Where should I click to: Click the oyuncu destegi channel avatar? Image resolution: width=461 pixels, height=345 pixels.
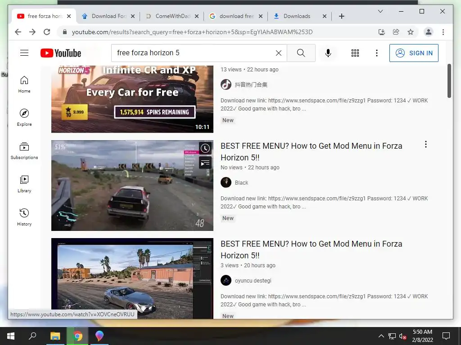(226, 280)
